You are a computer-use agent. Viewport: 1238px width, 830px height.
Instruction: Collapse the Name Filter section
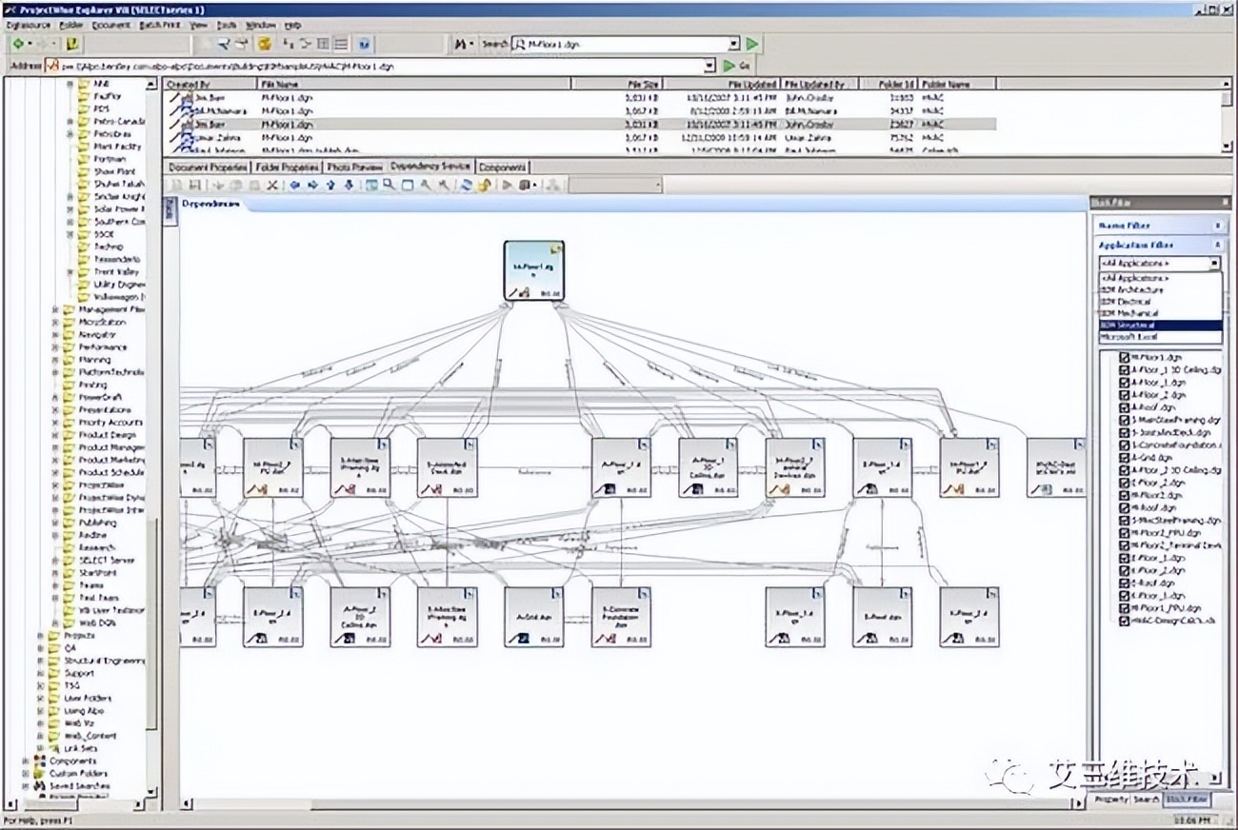(x=1218, y=226)
